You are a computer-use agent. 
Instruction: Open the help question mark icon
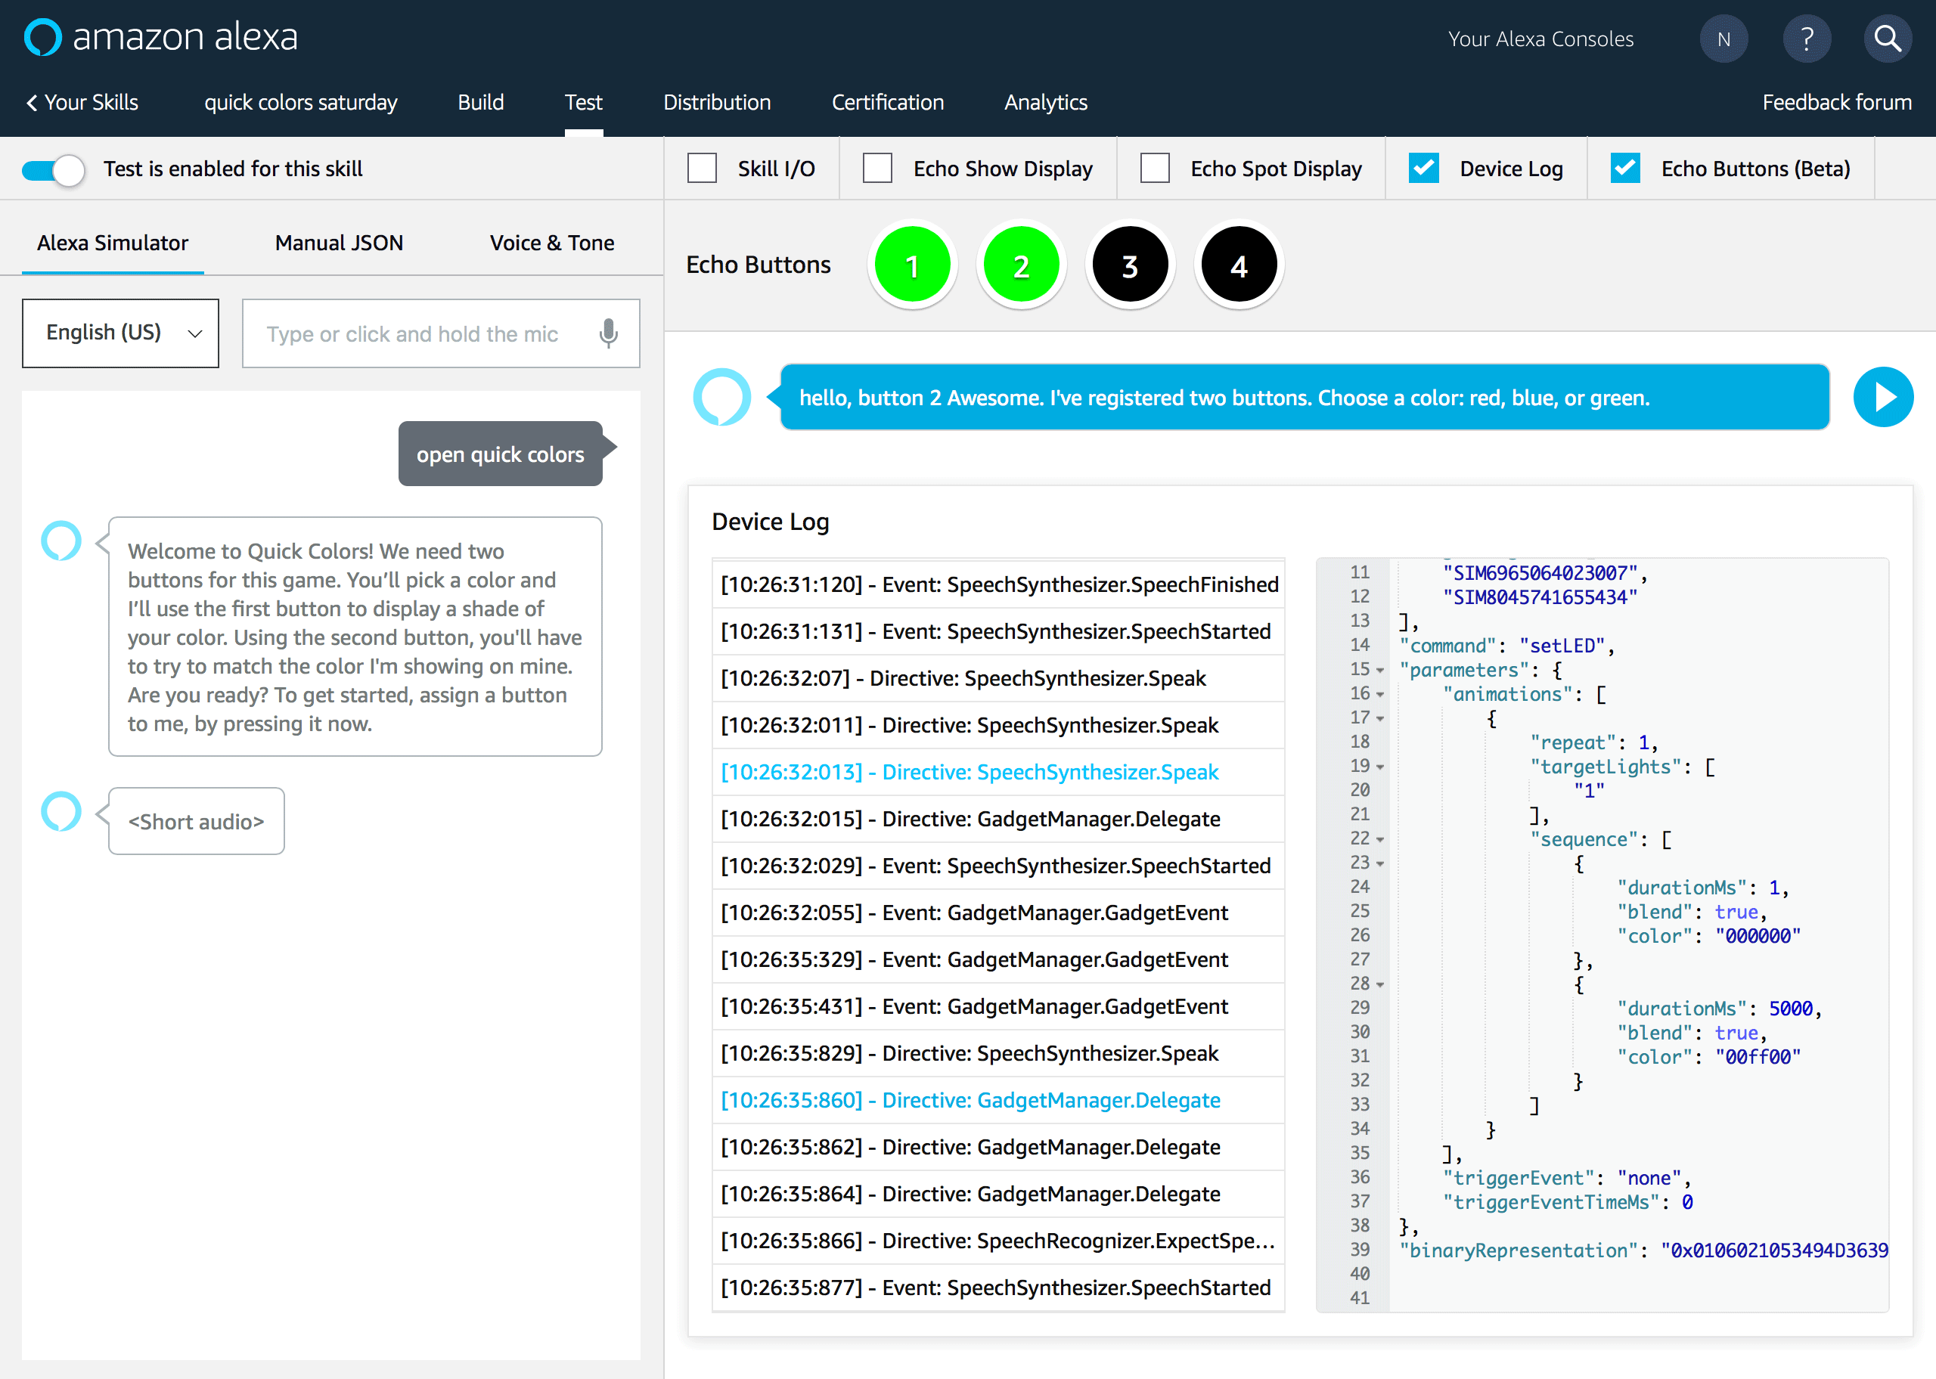click(x=1807, y=39)
